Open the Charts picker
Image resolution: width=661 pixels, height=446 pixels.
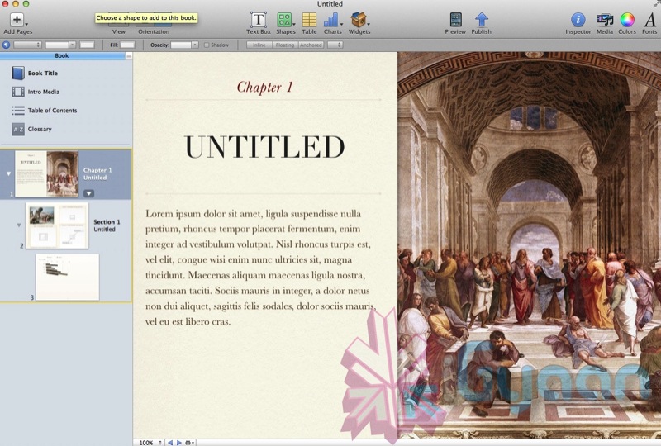pyautogui.click(x=332, y=20)
